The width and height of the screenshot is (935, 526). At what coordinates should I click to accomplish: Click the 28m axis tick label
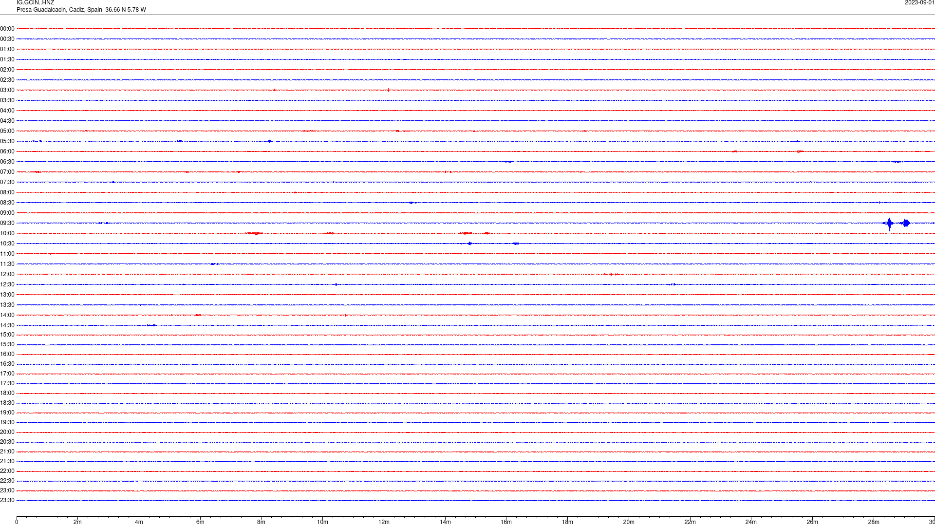pyautogui.click(x=874, y=522)
